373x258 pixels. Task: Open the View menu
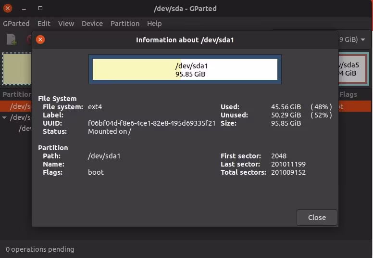click(x=66, y=24)
